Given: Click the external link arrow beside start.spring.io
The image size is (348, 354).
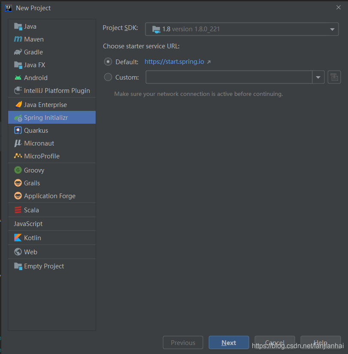Looking at the screenshot, I should tap(209, 62).
